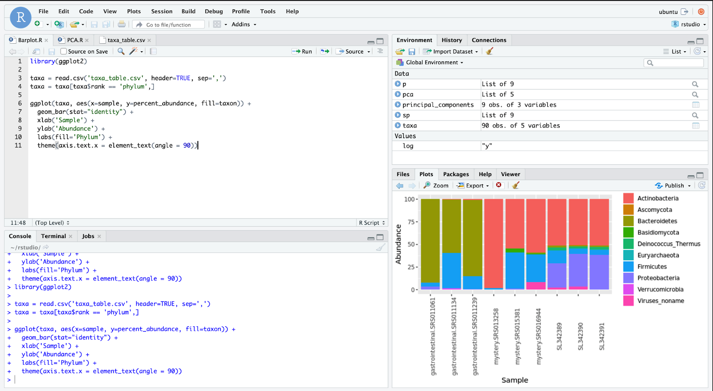The width and height of the screenshot is (713, 391).
Task: Remove current plot with red X icon
Action: tap(499, 185)
